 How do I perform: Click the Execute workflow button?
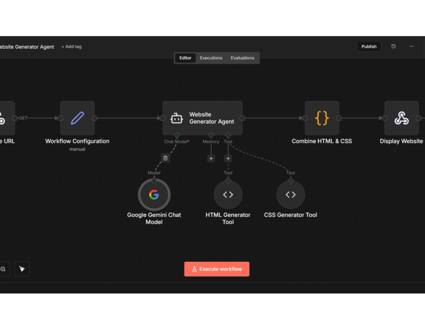click(x=217, y=269)
